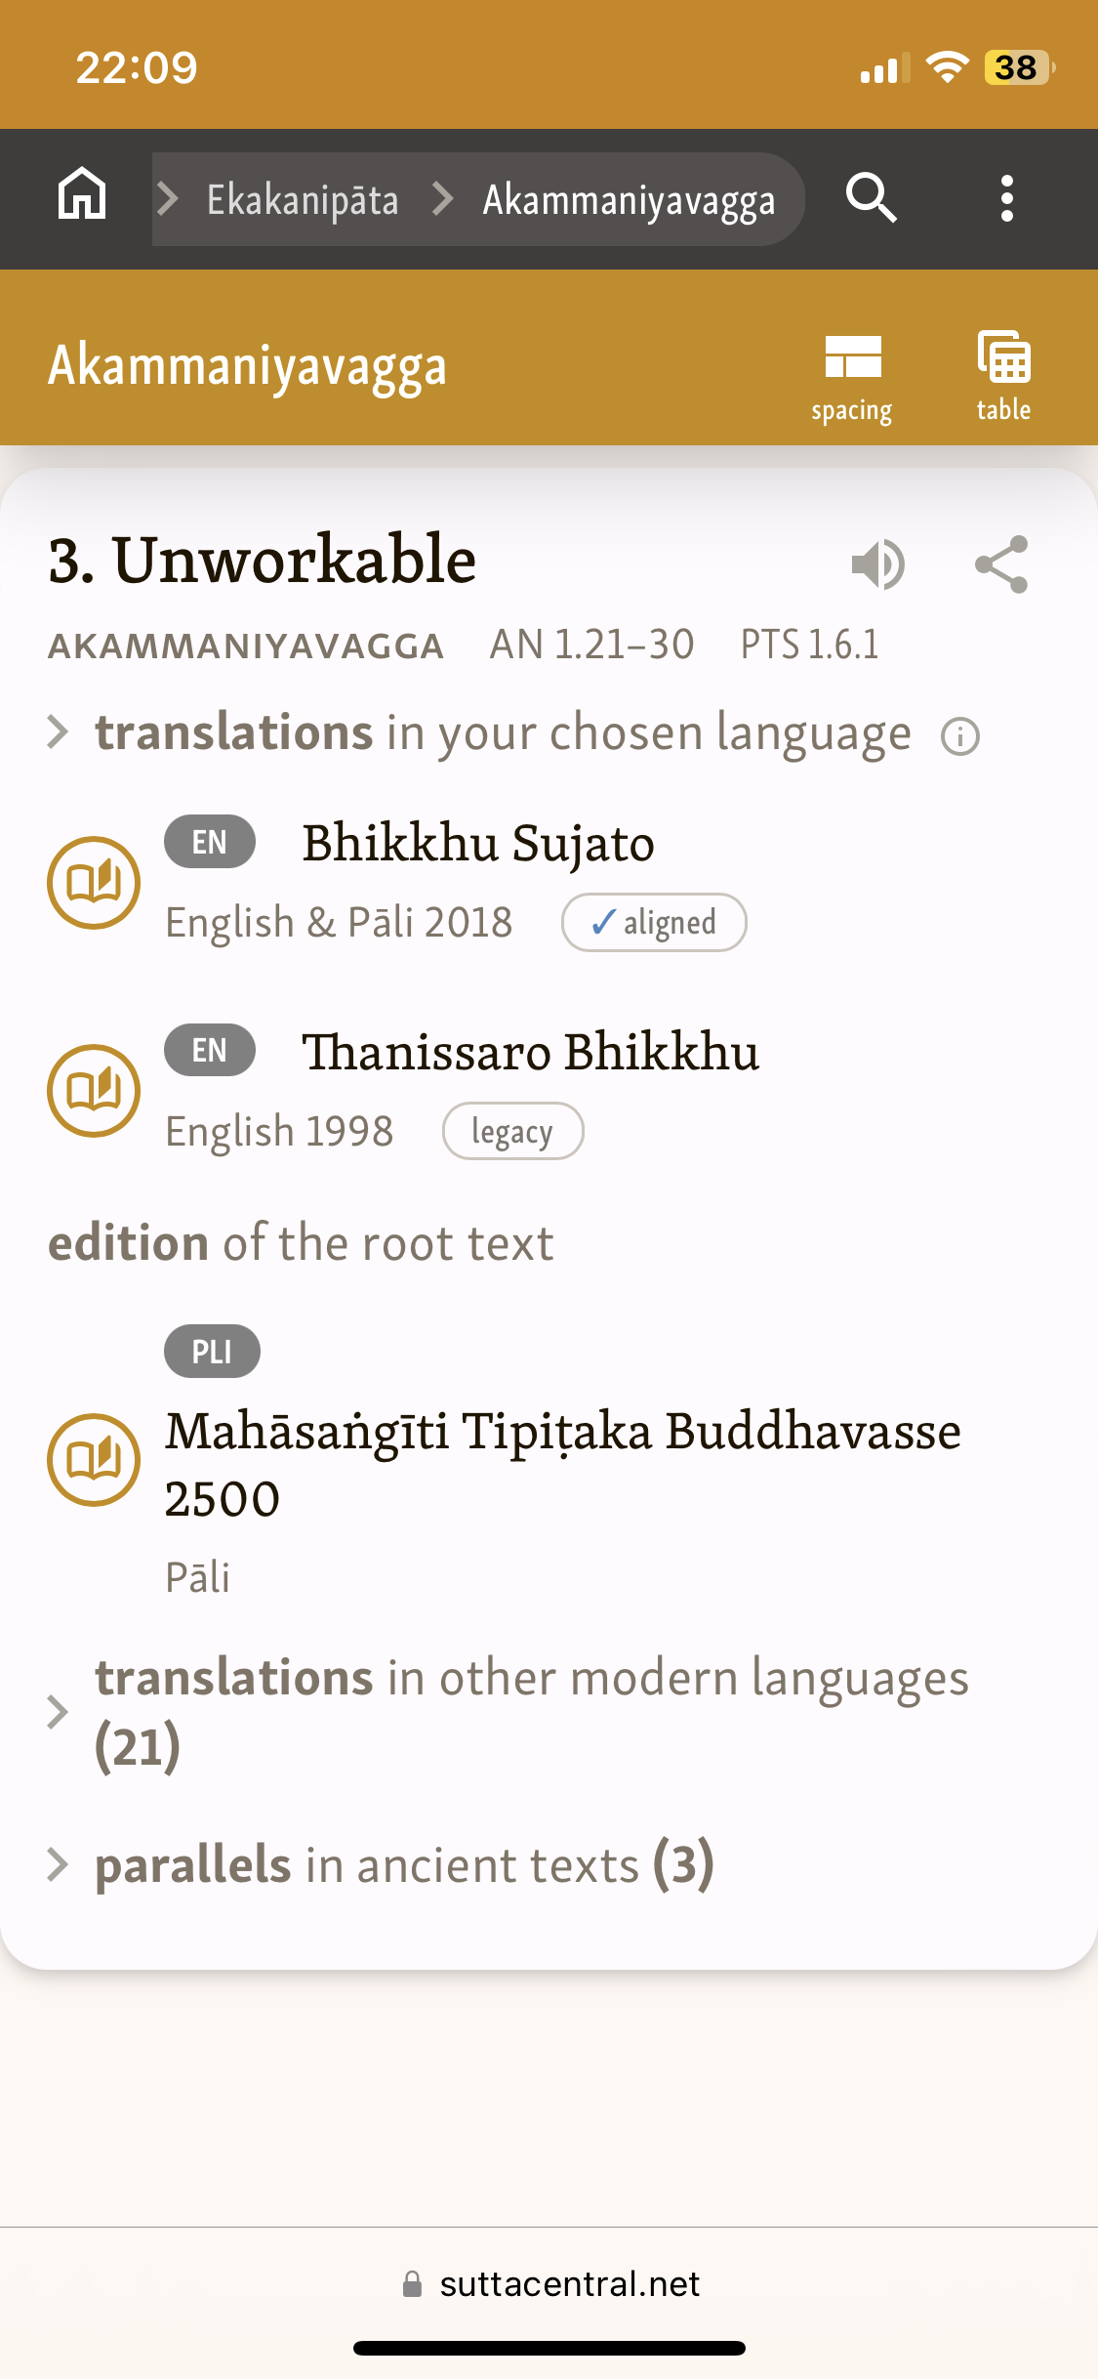Open book icon beside Thanissaro Bhikkhu

pos(94,1091)
